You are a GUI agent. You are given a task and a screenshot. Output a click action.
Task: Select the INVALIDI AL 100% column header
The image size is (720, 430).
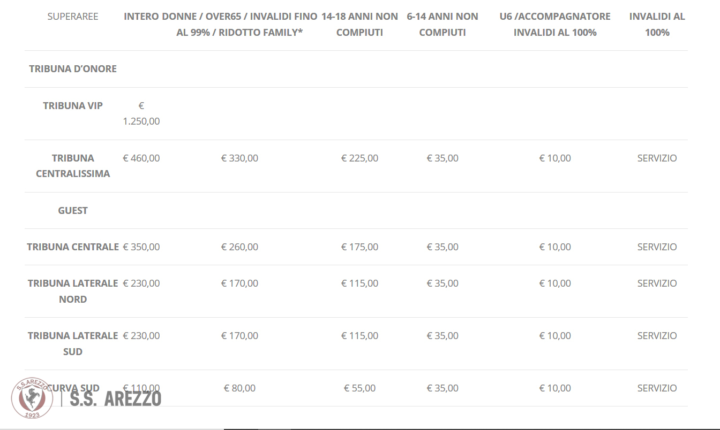[x=657, y=25]
